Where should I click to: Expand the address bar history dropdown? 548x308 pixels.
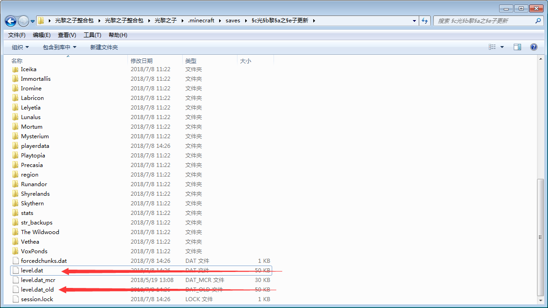(414, 21)
